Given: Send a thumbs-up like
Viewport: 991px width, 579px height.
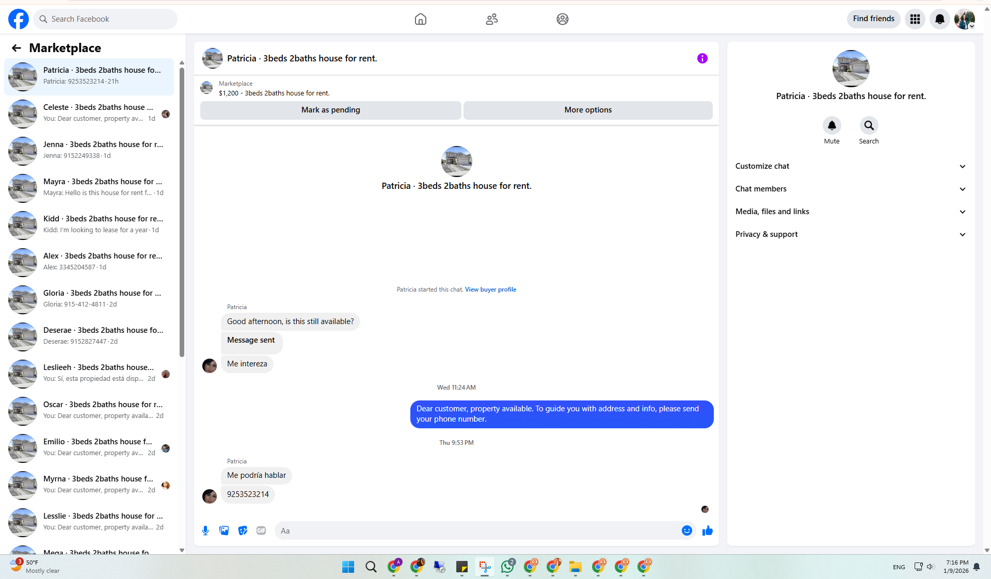Looking at the screenshot, I should coord(707,530).
